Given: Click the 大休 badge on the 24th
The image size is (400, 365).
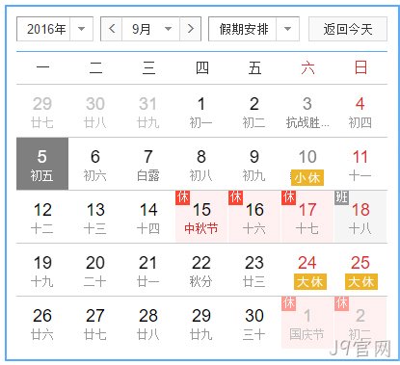Looking at the screenshot, I should (310, 282).
